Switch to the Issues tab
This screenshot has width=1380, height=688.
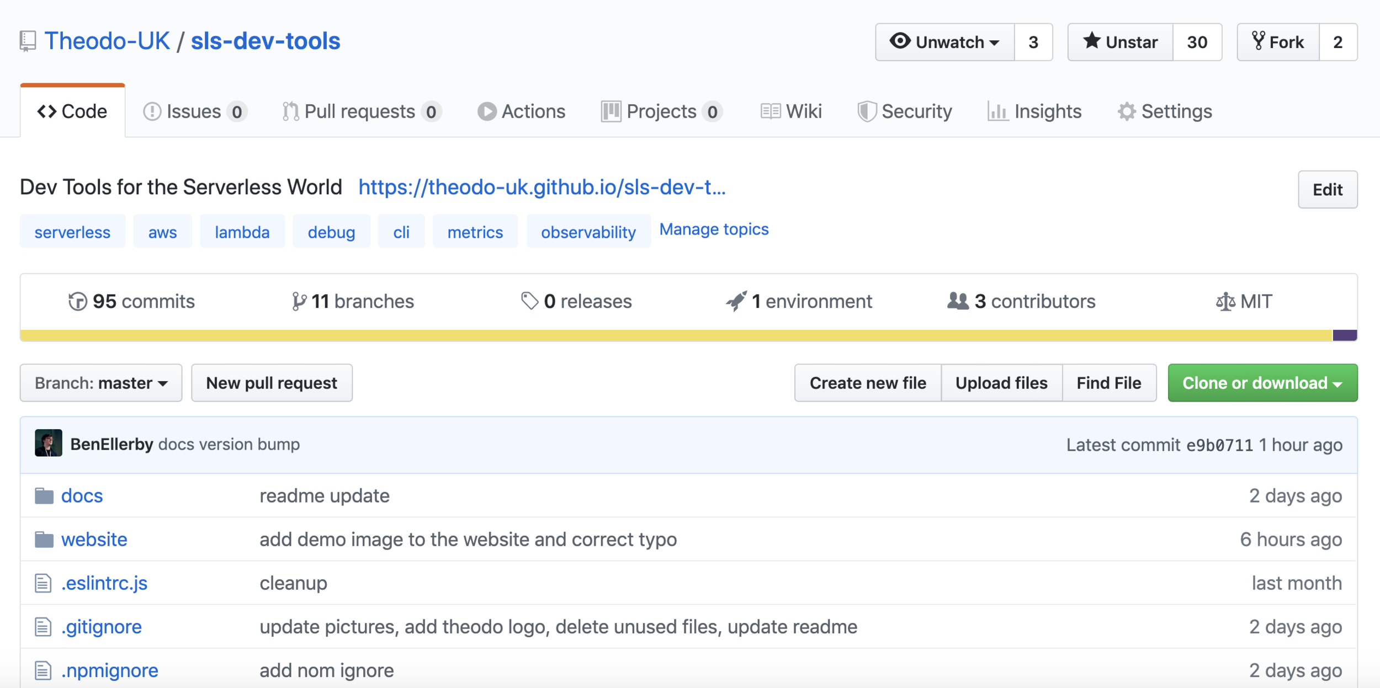pyautogui.click(x=194, y=111)
